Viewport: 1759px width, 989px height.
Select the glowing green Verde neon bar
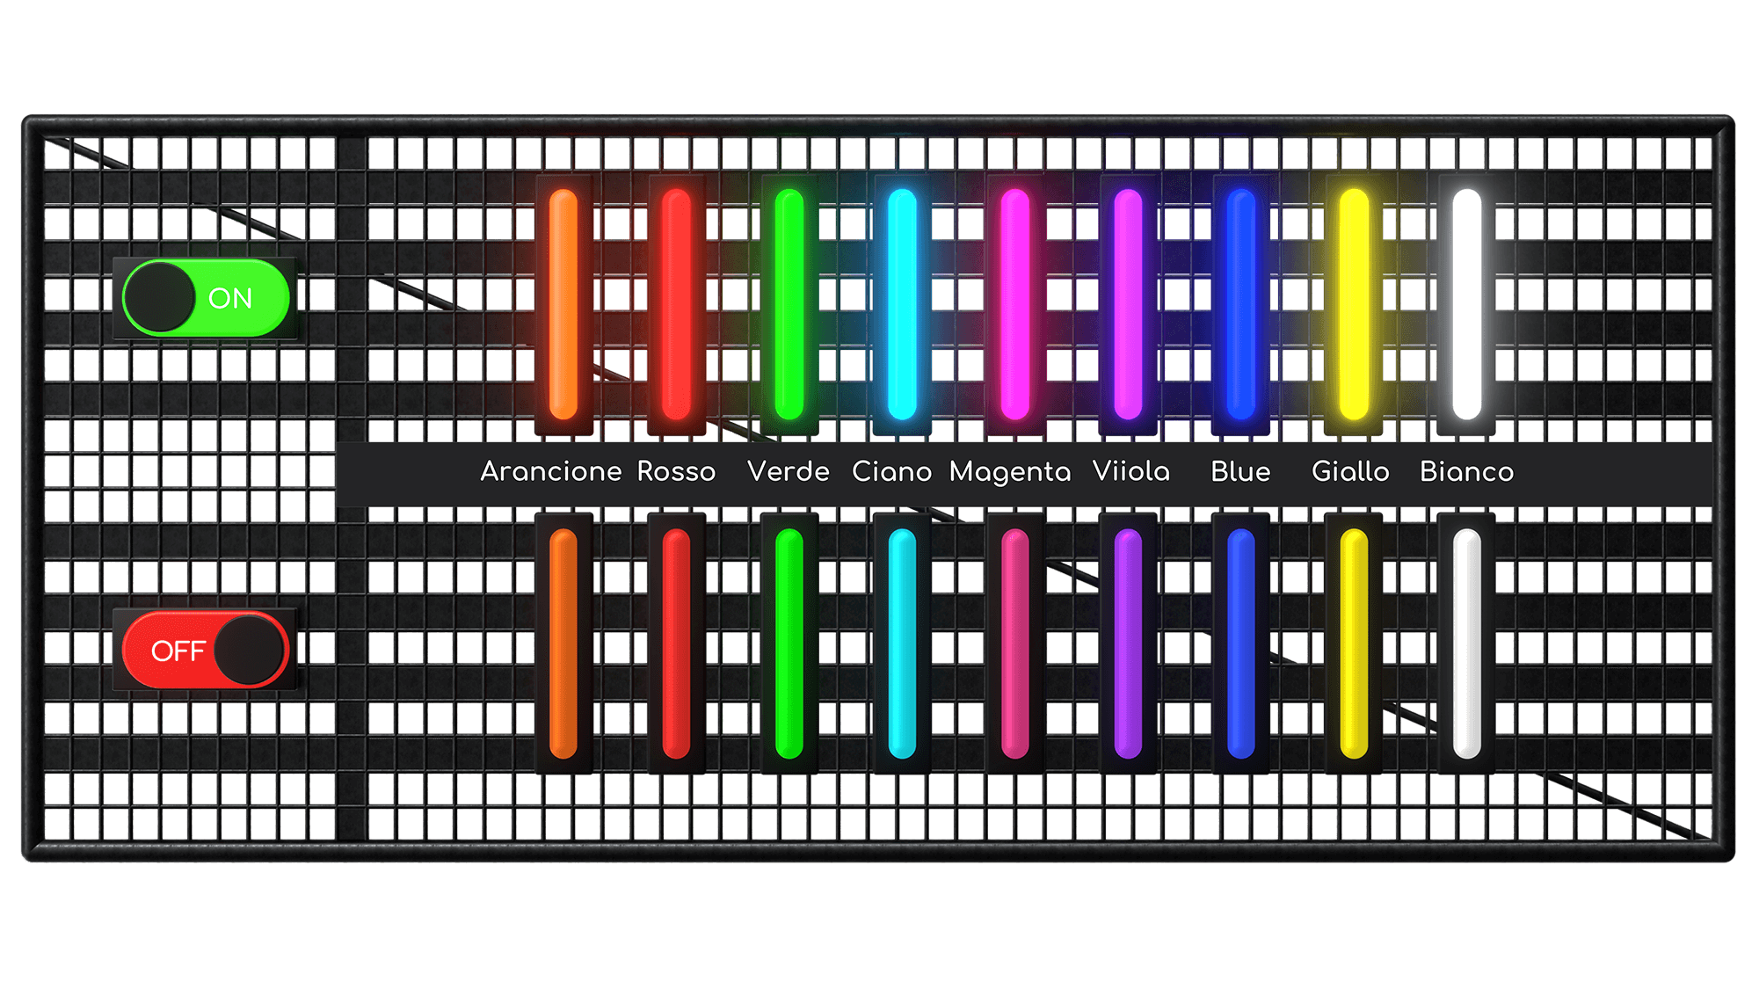(789, 304)
